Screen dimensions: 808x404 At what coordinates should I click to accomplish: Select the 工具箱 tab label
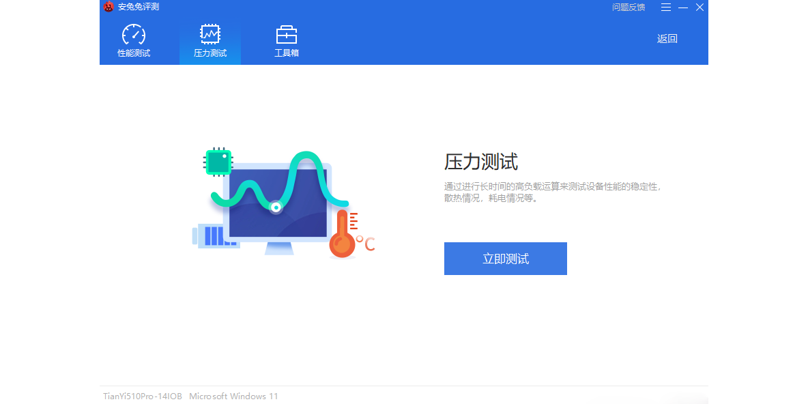286,53
